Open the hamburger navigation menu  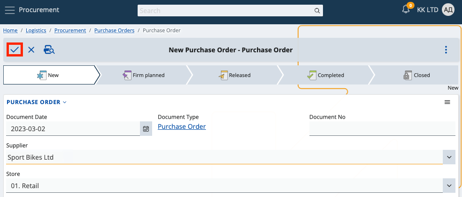pyautogui.click(x=9, y=10)
